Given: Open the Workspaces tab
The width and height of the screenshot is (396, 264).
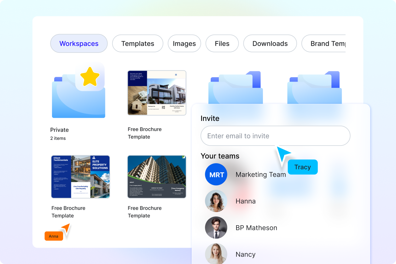Looking at the screenshot, I should click(x=79, y=43).
